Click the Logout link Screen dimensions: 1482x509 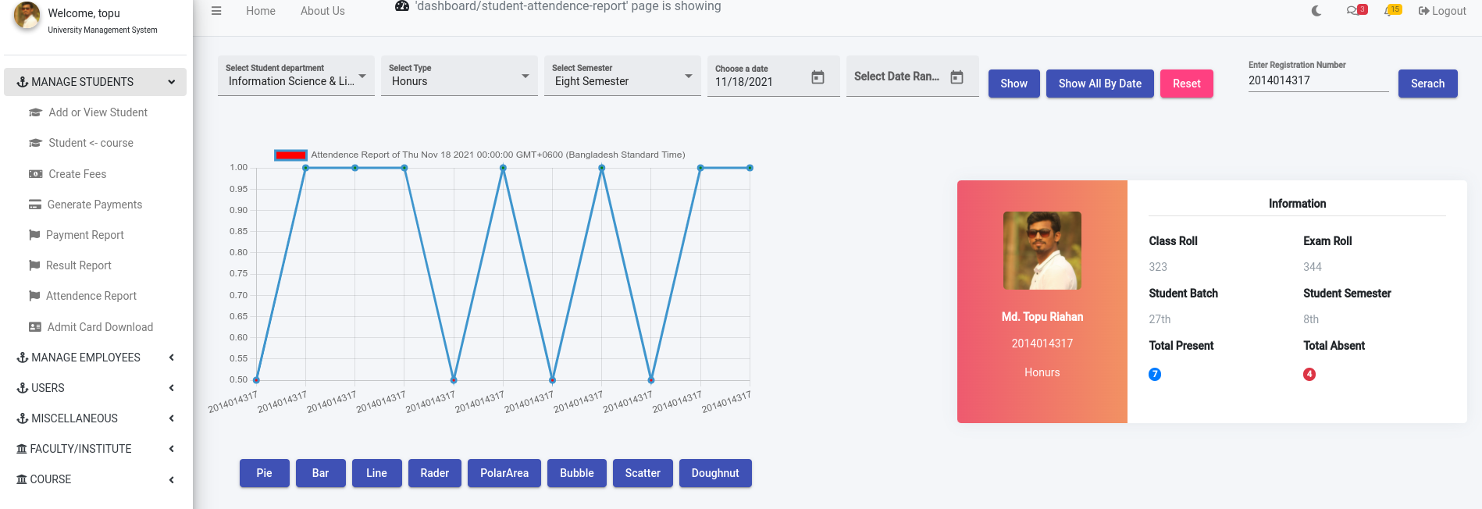click(x=1442, y=11)
